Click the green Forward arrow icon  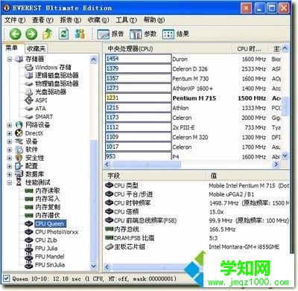click(31, 34)
